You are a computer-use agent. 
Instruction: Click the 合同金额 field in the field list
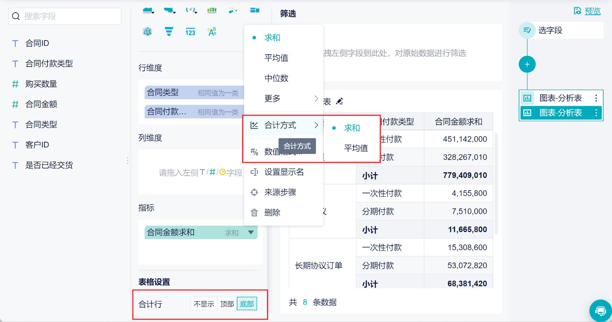pos(41,104)
